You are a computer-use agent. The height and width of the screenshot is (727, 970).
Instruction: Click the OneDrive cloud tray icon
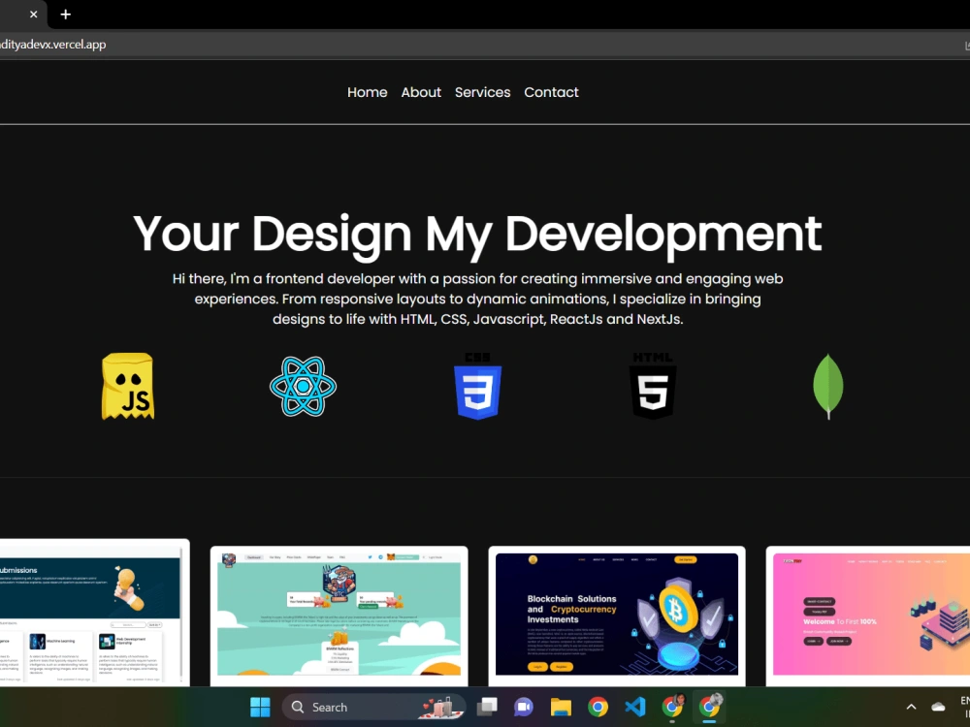(x=938, y=707)
